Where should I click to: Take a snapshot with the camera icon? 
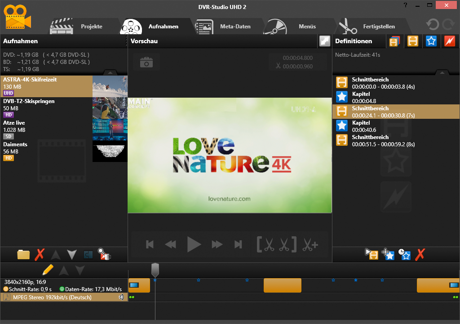click(146, 63)
